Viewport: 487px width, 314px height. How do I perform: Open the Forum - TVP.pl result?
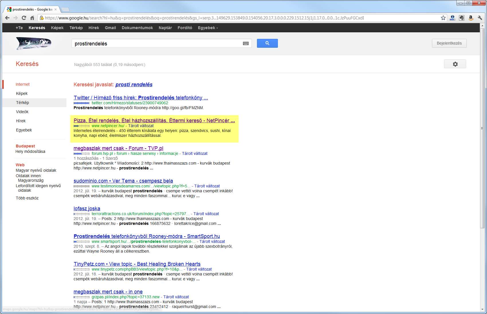118,148
